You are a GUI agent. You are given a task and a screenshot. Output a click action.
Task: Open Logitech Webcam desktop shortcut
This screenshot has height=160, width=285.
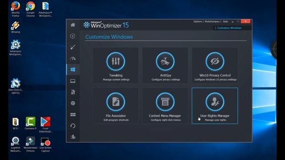[16, 144]
